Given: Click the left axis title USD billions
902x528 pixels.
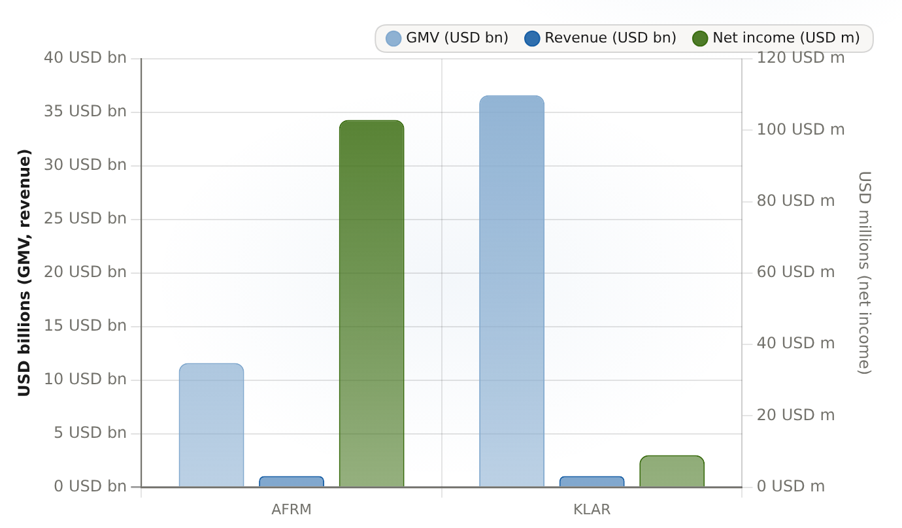Looking at the screenshot, I should 24,273.
